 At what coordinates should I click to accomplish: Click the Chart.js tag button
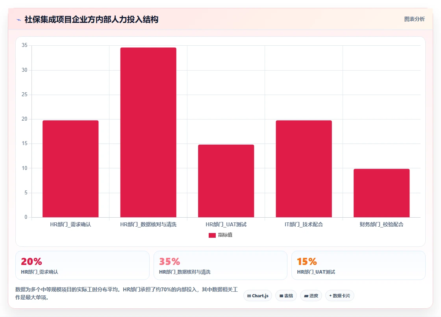pos(258,296)
